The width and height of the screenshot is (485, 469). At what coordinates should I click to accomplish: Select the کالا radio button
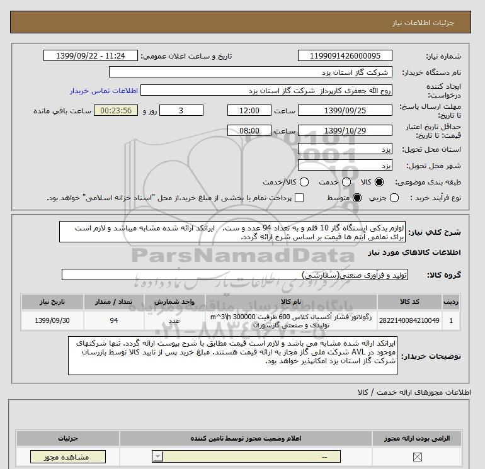pyautogui.click(x=379, y=182)
